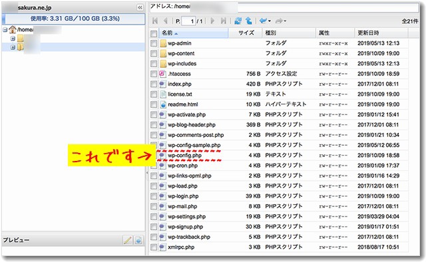The width and height of the screenshot is (426, 262).
Task: Click the wp-cron.php file icon
Action: click(x=162, y=166)
